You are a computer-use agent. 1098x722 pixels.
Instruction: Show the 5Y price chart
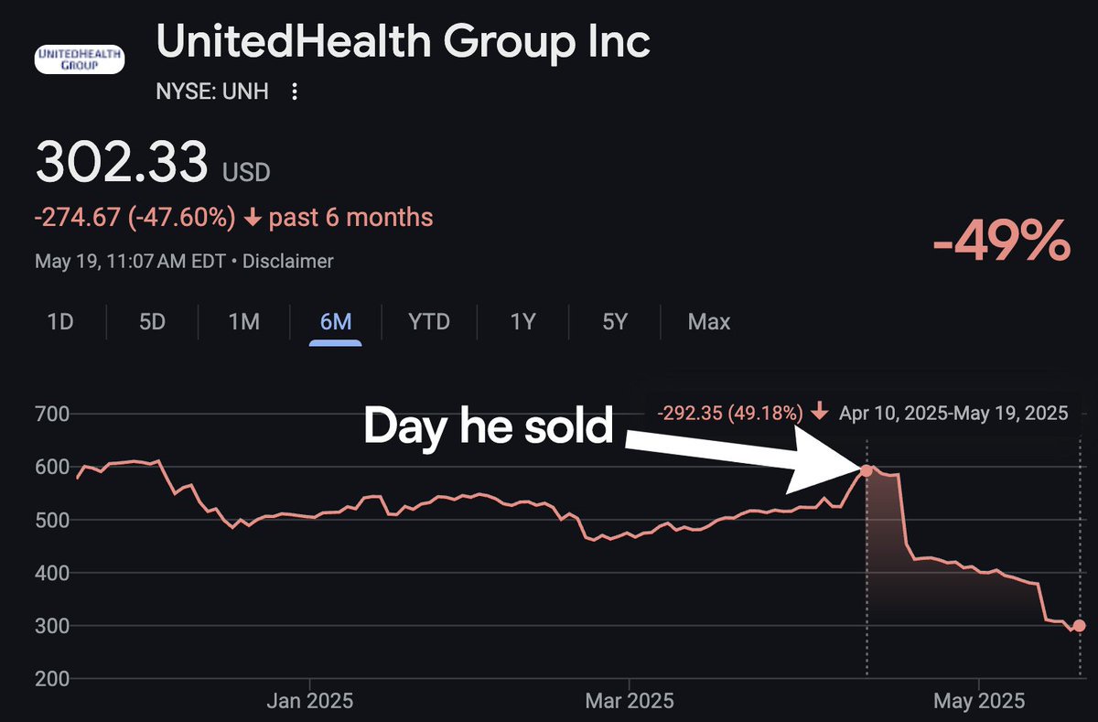(615, 322)
